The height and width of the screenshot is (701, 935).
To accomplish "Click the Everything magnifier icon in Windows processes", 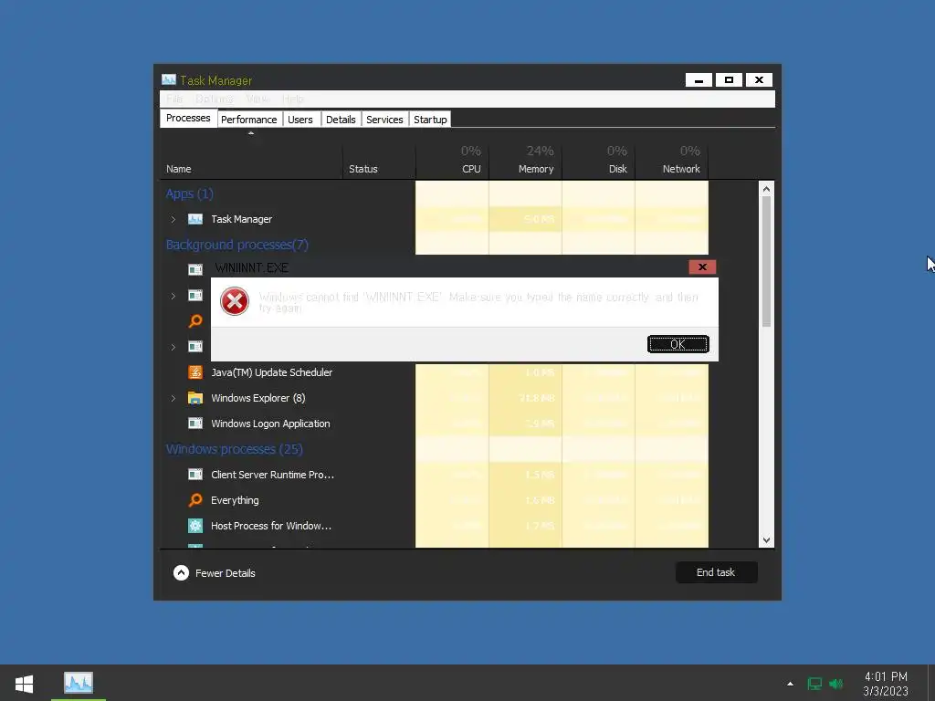I will pyautogui.click(x=195, y=500).
